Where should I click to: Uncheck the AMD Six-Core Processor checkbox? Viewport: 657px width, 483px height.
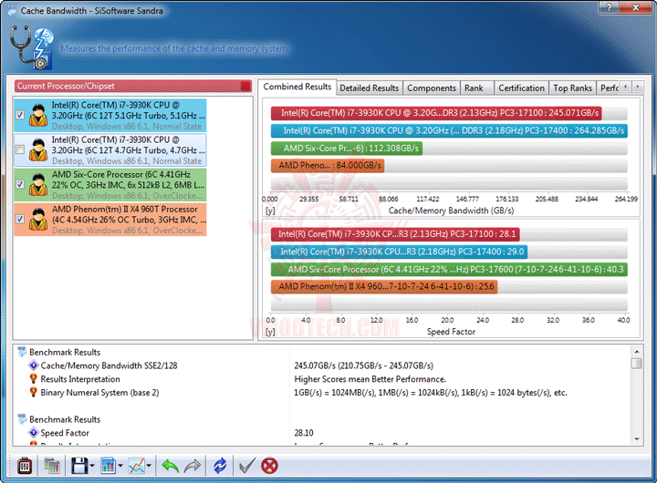click(x=20, y=184)
